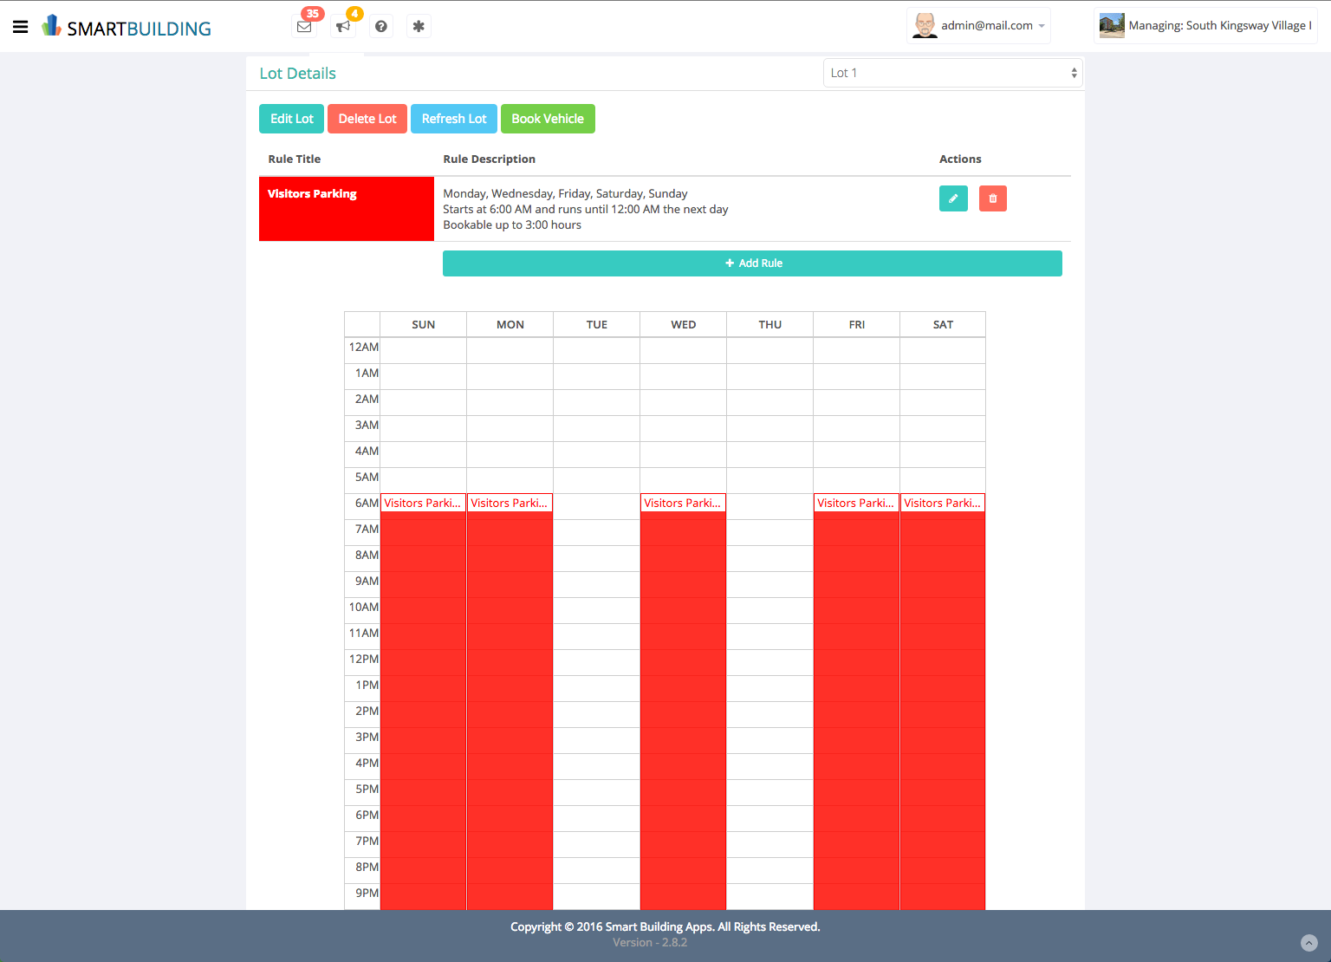Click Refresh Lot
Viewport: 1331px width, 962px height.
(453, 119)
